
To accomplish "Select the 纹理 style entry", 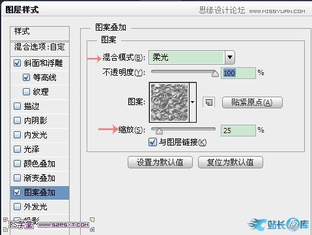I will [x=40, y=92].
